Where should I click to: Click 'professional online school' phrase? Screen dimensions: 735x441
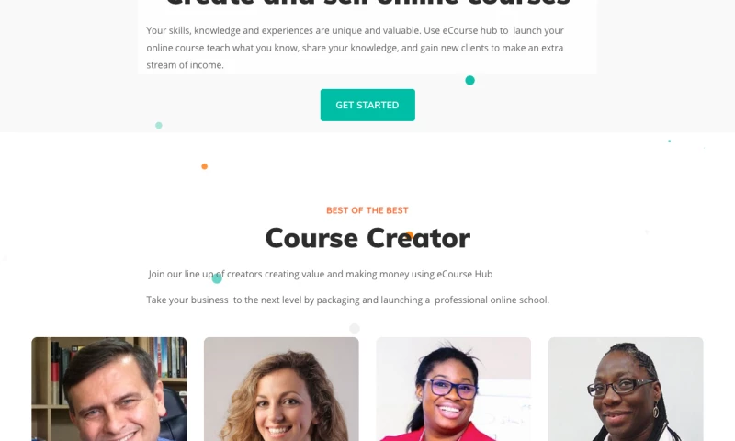pyautogui.click(x=492, y=300)
